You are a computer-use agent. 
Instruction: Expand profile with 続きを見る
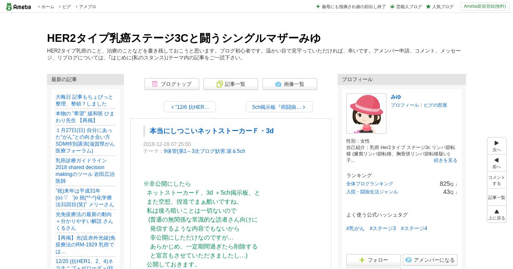click(445, 160)
